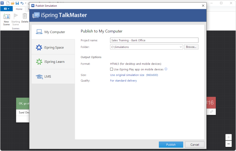Click the 960x600 size value
Viewport: 236px width, 151px height.
152,75
